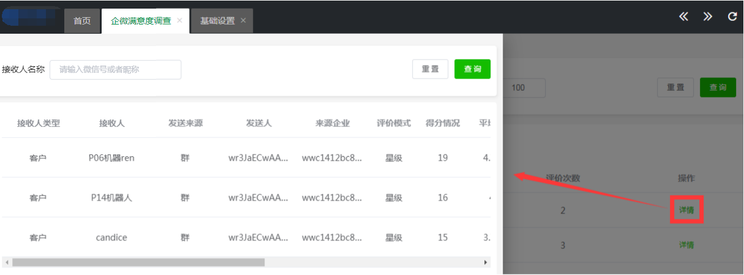Switch to the 首页 tab
The height and width of the screenshot is (275, 744).
82,21
